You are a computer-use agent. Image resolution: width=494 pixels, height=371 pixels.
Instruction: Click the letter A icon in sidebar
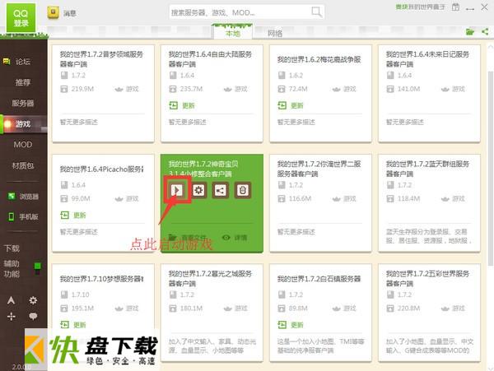[x=11, y=300]
